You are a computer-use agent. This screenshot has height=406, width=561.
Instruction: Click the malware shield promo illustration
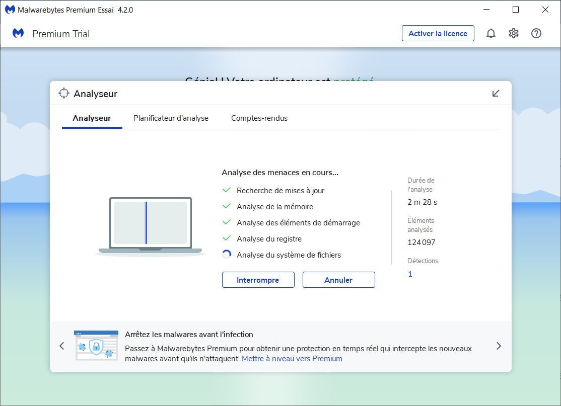(96, 345)
